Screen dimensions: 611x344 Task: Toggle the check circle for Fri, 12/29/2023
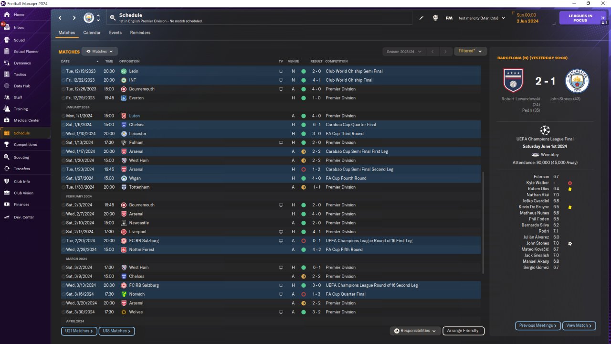pyautogui.click(x=63, y=98)
